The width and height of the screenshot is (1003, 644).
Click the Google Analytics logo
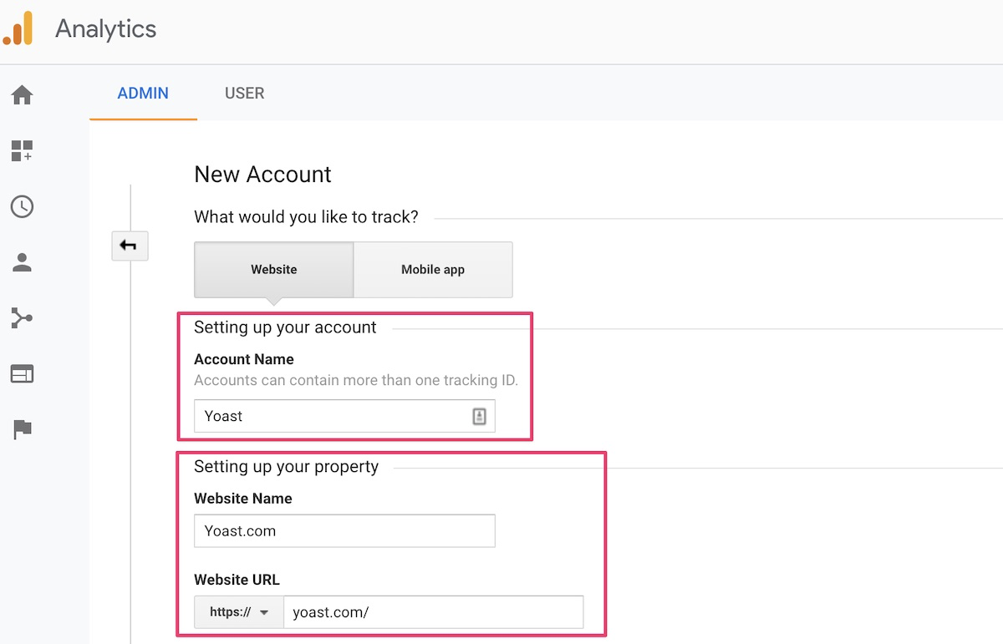click(18, 28)
